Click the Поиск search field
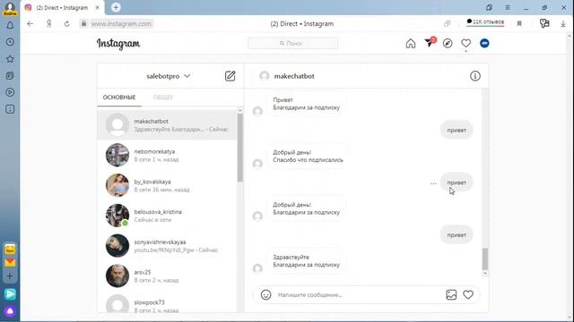 (x=293, y=43)
